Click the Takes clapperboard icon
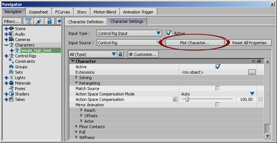Viewport: 277px width, 143px height. click(11, 99)
